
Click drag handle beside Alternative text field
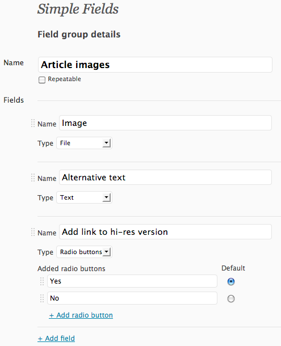(33, 178)
